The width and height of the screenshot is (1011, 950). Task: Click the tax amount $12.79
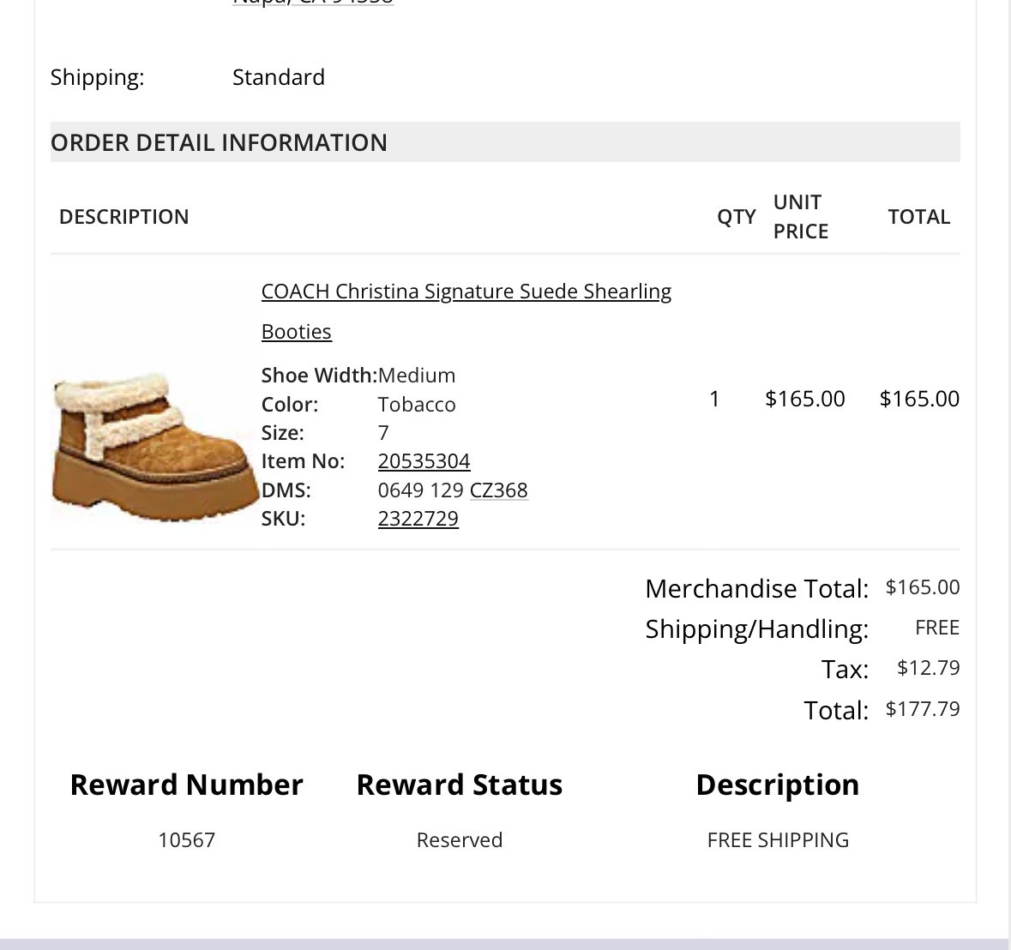929,668
